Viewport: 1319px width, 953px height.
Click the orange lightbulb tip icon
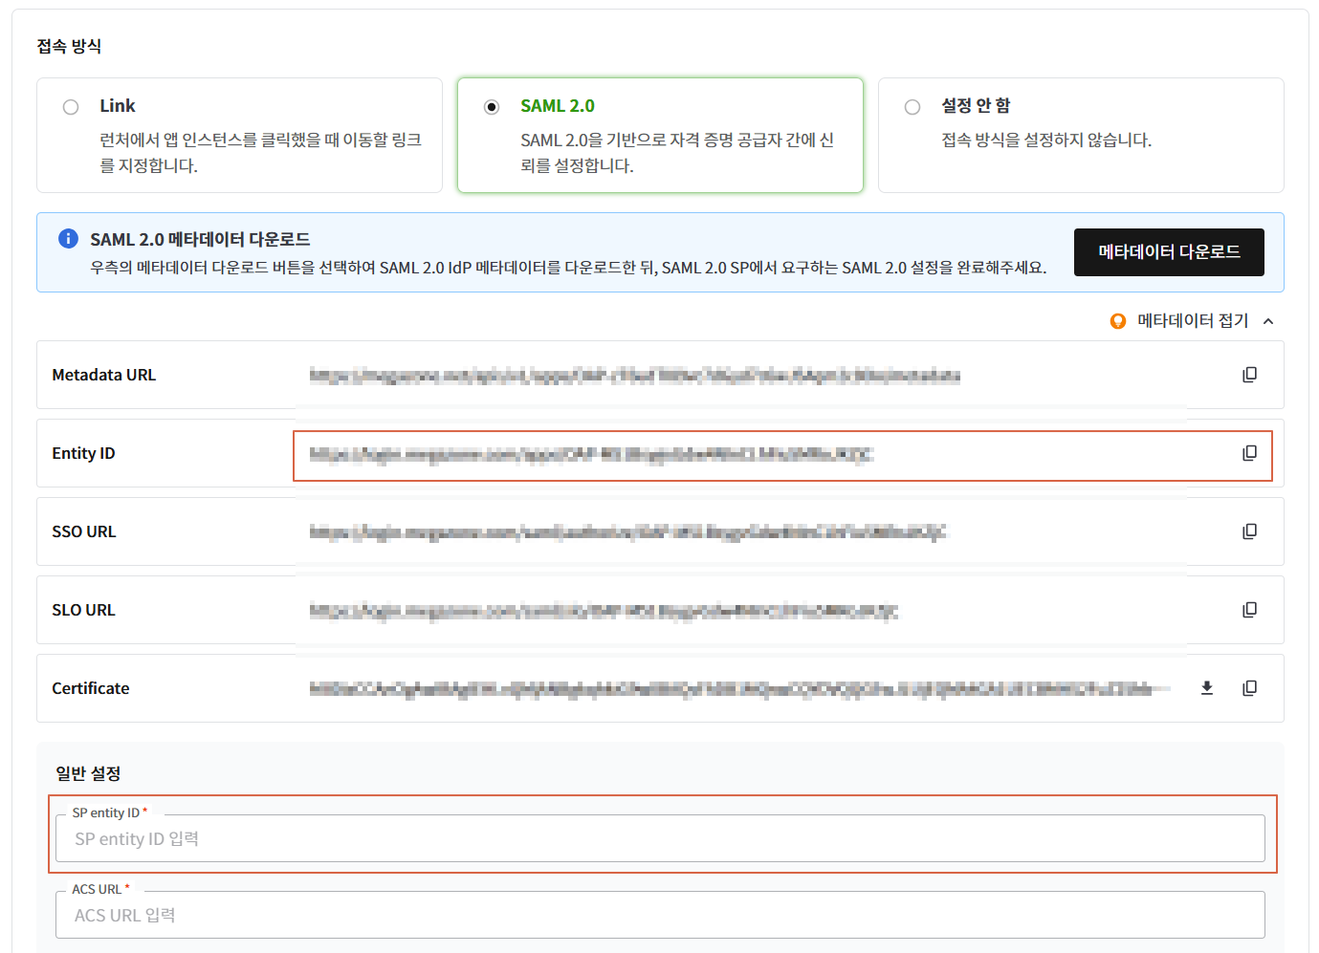[x=1117, y=321]
